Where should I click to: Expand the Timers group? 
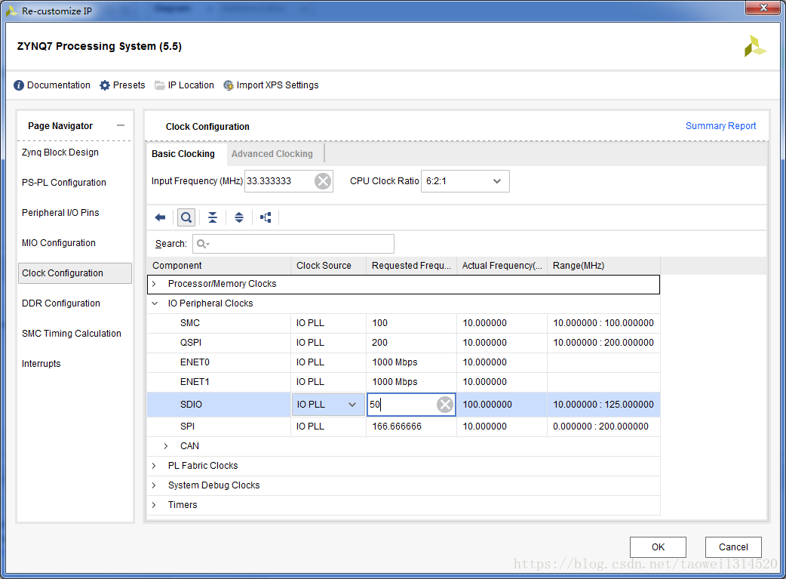pyautogui.click(x=155, y=505)
